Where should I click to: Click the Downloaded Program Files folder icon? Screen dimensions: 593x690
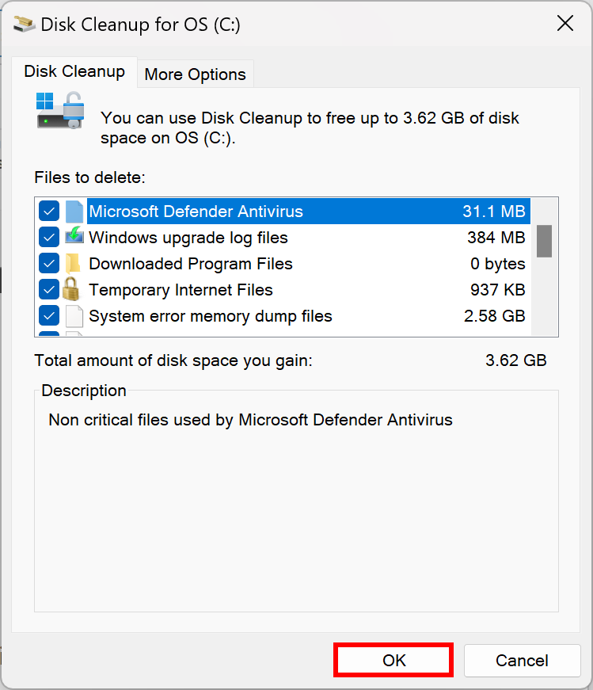point(74,264)
